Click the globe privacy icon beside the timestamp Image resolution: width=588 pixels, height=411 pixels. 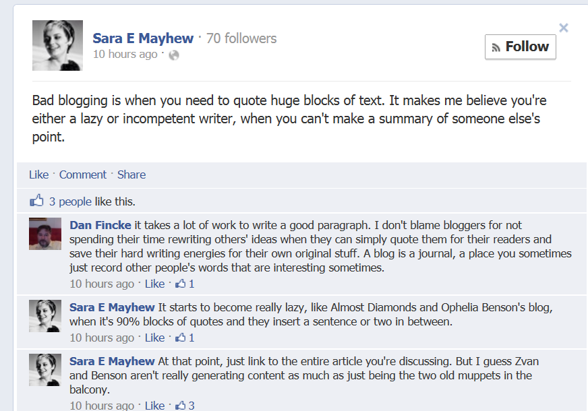pos(174,55)
